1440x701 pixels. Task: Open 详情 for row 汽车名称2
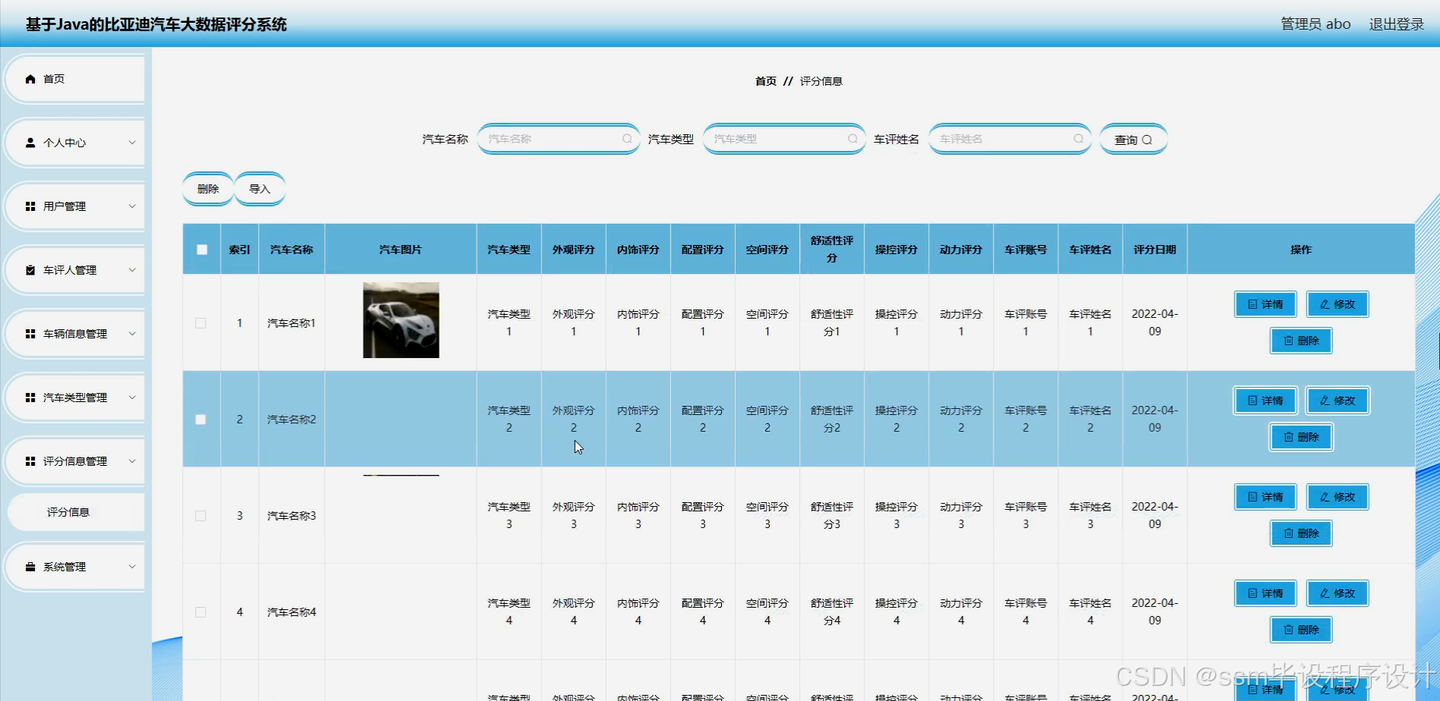[x=1265, y=401]
